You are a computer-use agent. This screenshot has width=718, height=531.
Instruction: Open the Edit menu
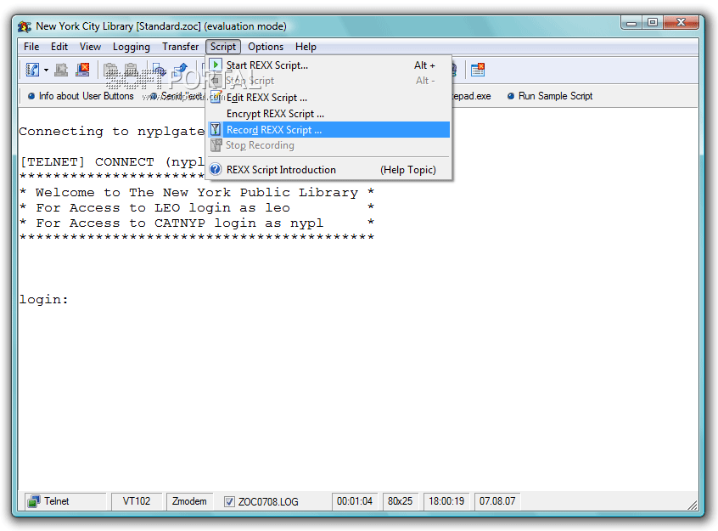pos(59,47)
